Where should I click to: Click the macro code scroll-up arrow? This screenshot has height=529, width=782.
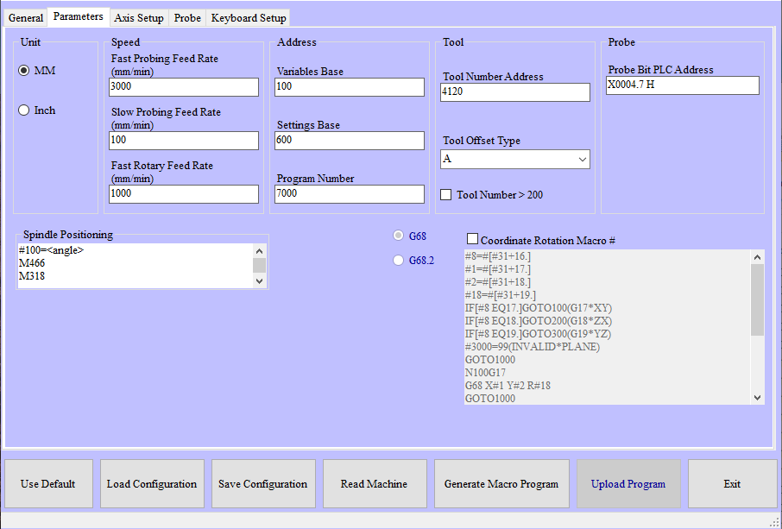(757, 256)
